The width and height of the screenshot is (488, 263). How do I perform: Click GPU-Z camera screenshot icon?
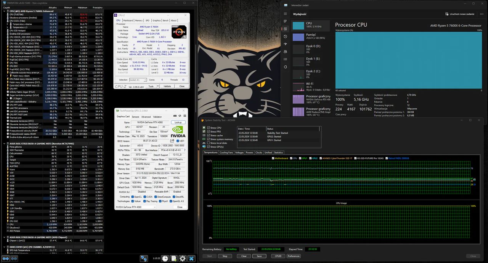coord(175,116)
